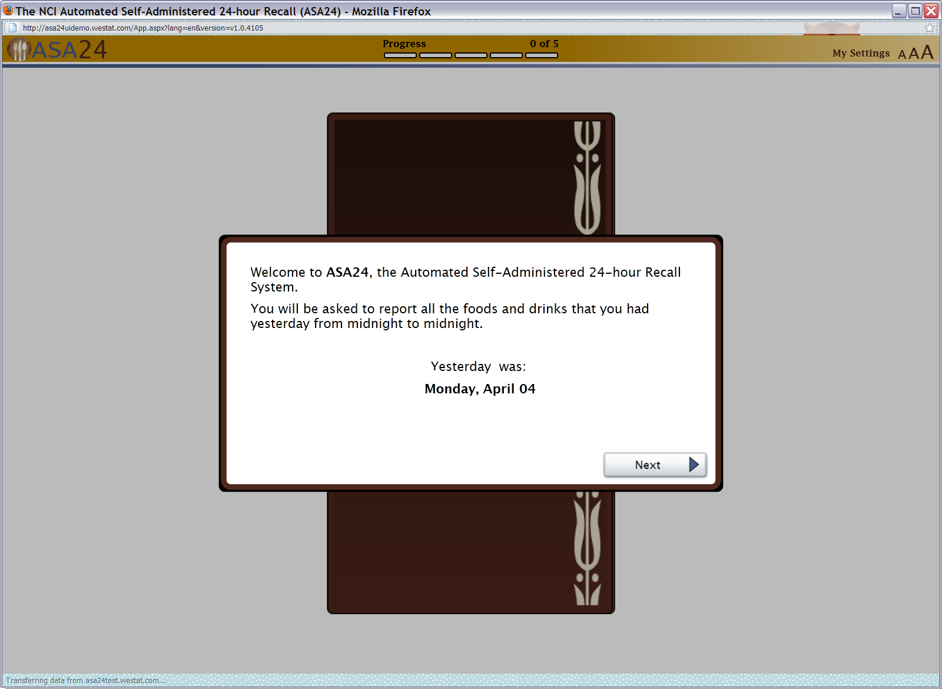Click the 'Progress' label
This screenshot has height=689, width=942.
404,44
